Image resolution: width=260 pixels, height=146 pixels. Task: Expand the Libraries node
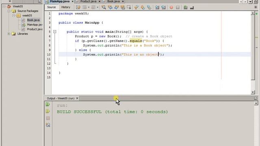(x=9, y=34)
